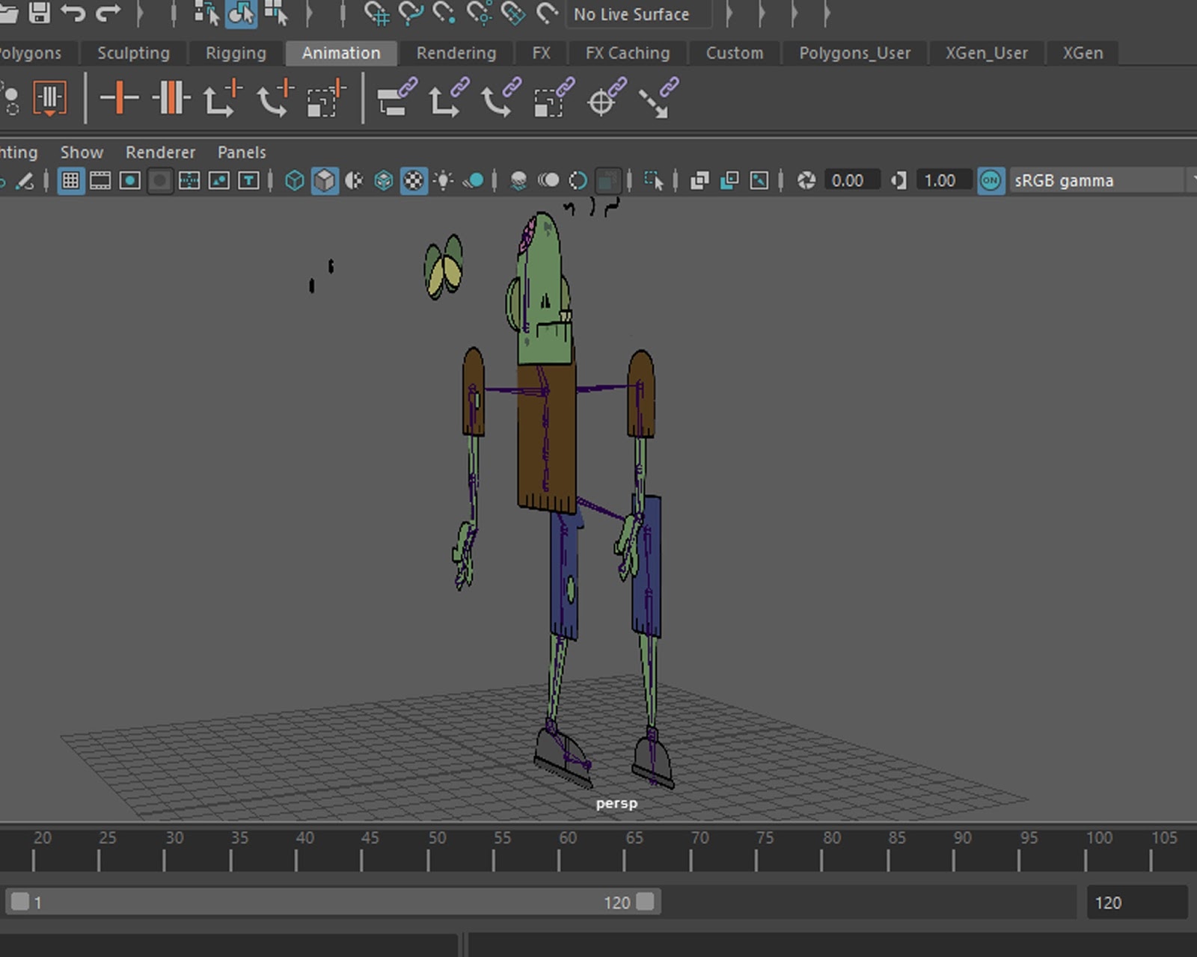Click the Set Key on Translate icon
This screenshot has height=957, width=1197.
click(221, 99)
